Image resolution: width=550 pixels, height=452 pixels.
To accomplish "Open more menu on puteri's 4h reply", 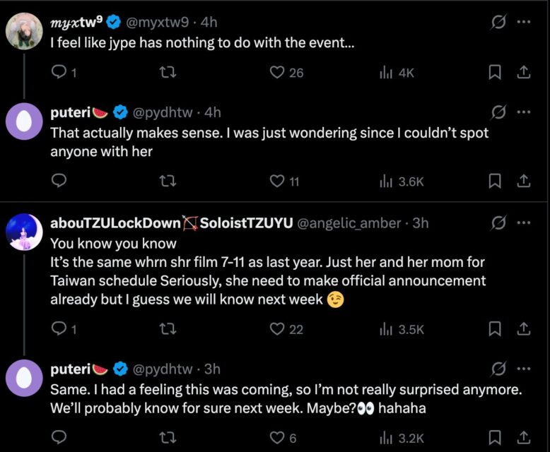I will tap(524, 112).
